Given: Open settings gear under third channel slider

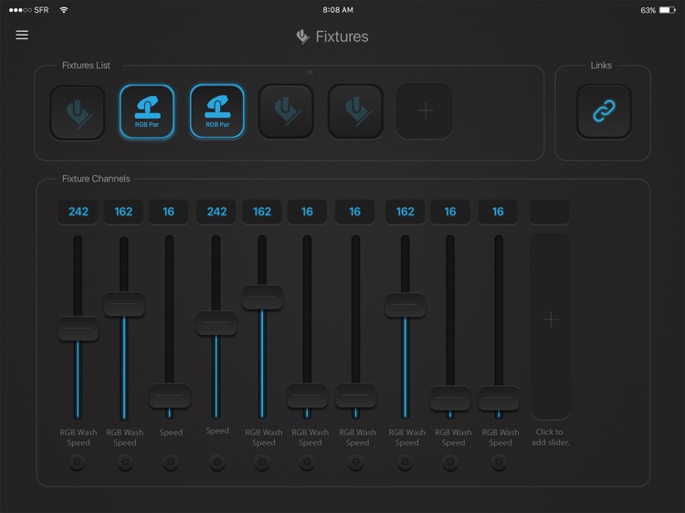Looking at the screenshot, I should pyautogui.click(x=171, y=462).
